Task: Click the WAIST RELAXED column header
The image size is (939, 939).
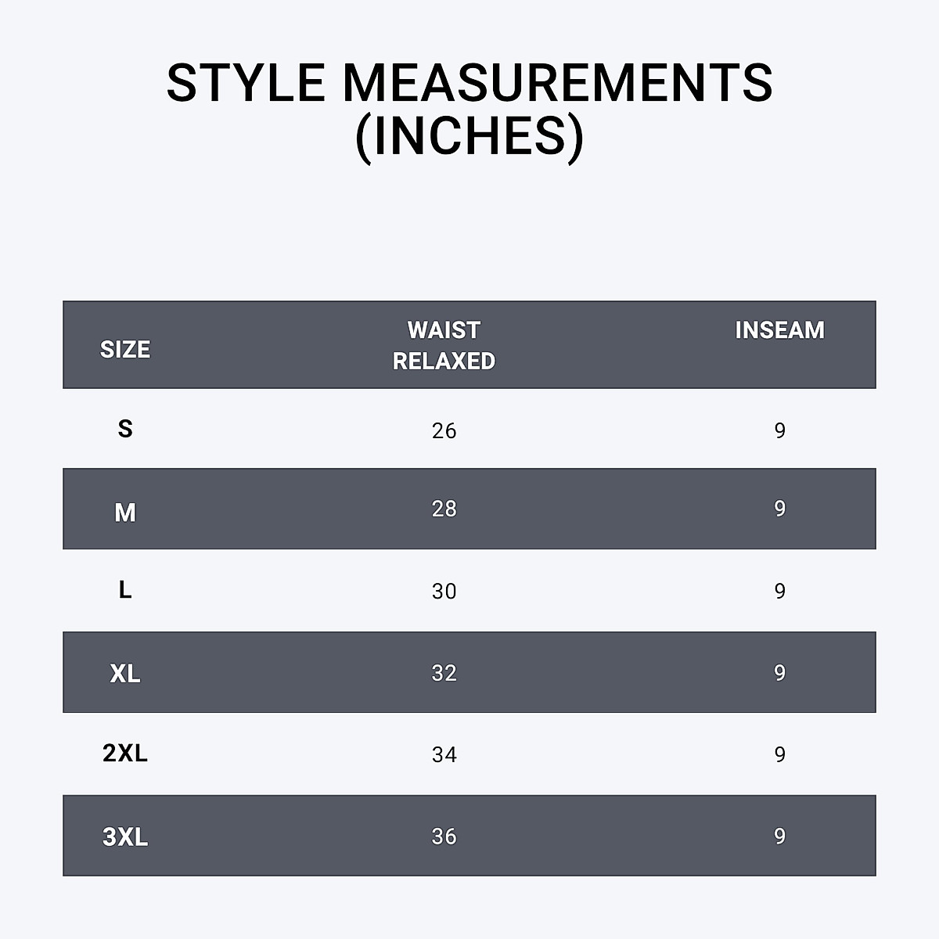Action: point(444,345)
